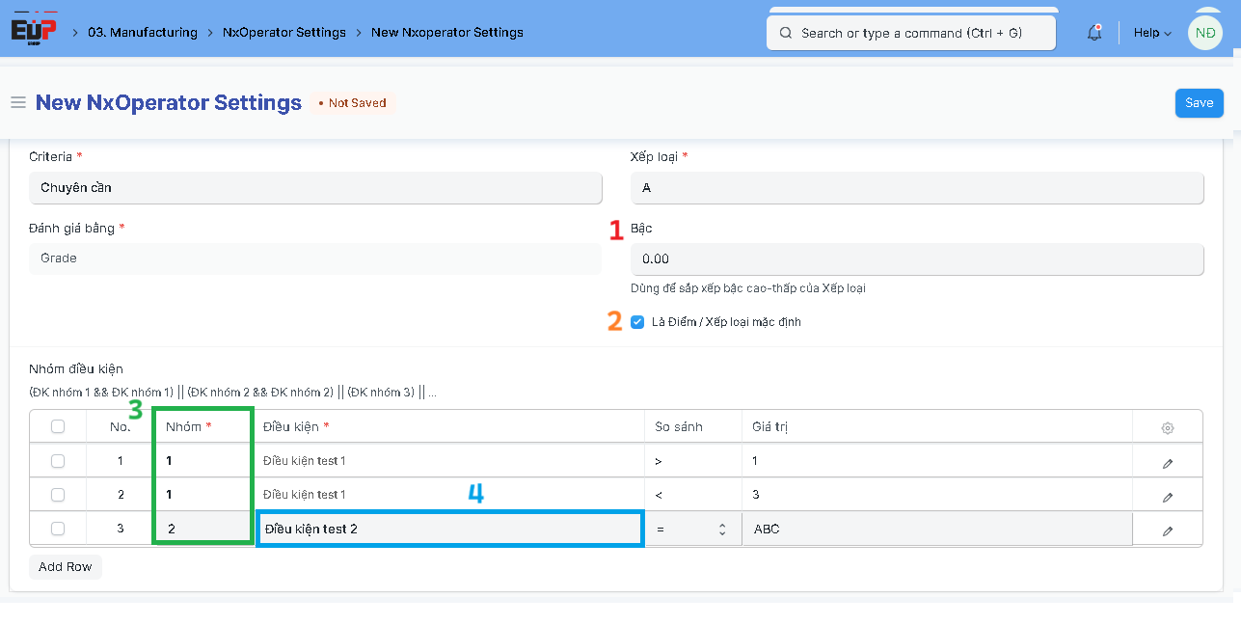Edit the first condition row with pencil icon
Image resolution: width=1241 pixels, height=625 pixels.
(1168, 462)
